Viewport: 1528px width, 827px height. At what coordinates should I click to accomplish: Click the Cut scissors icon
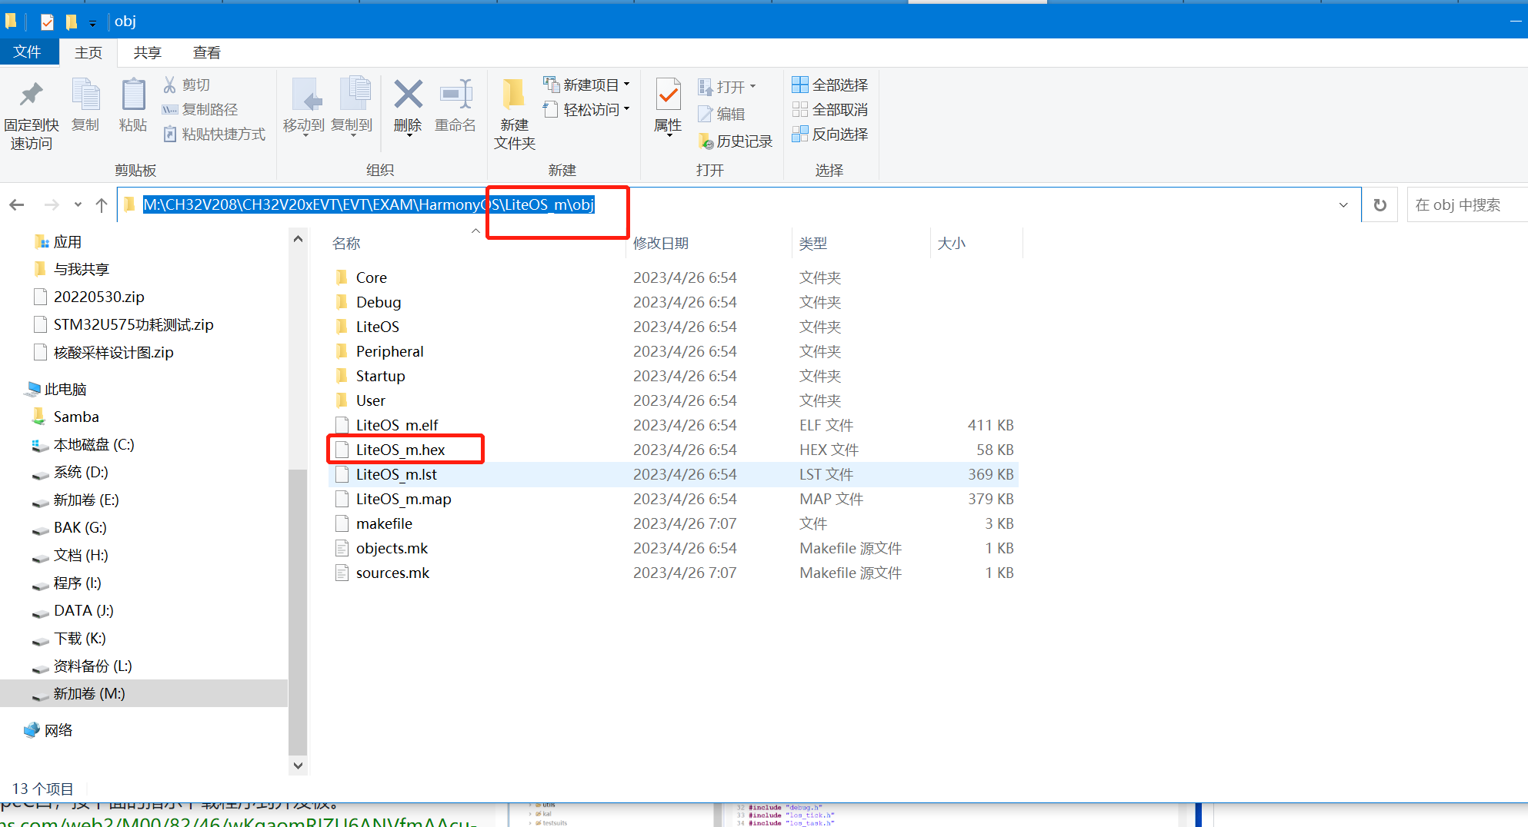point(169,85)
